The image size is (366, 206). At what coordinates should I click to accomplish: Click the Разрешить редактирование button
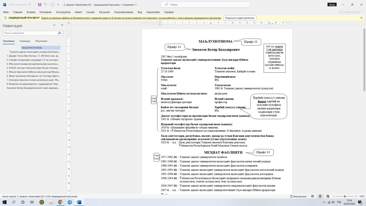point(240,18)
